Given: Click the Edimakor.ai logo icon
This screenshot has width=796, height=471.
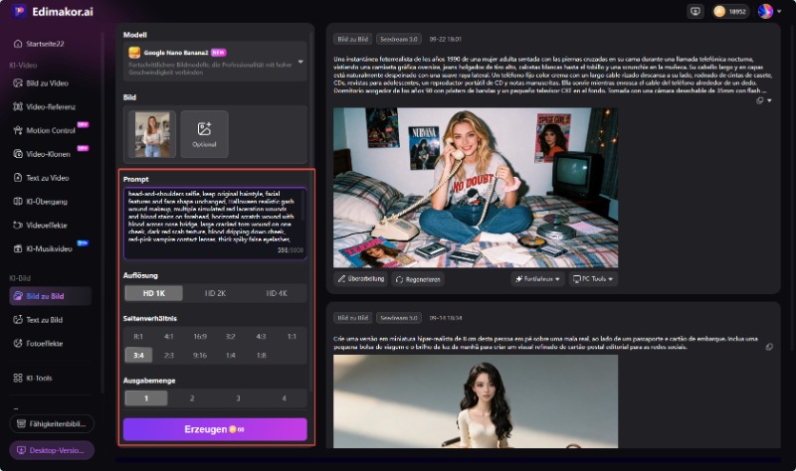Looking at the screenshot, I should tap(19, 11).
